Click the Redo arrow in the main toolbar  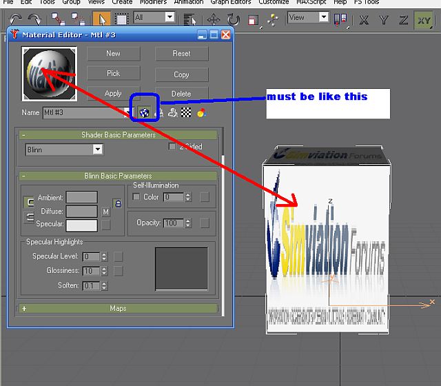pyautogui.click(x=34, y=19)
